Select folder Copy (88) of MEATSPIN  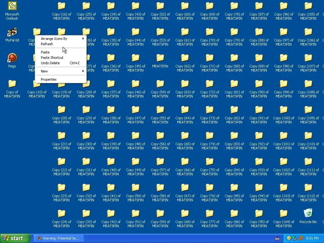coord(259,37)
